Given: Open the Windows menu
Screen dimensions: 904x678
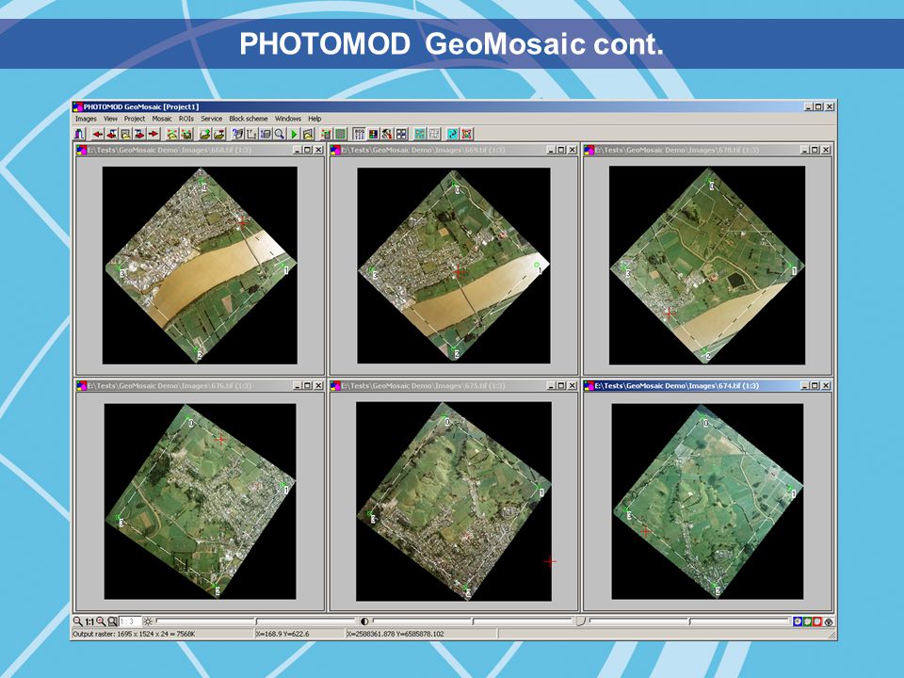Looking at the screenshot, I should pos(288,119).
